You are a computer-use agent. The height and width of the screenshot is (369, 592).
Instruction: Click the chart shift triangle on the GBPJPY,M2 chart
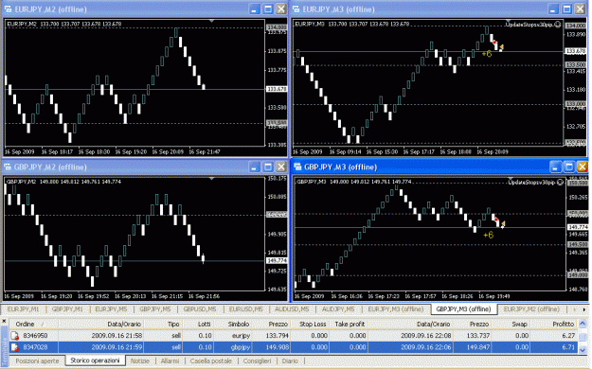[x=211, y=178]
